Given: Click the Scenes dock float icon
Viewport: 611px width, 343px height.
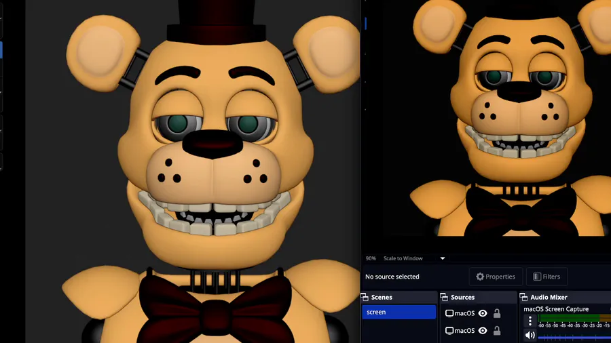Looking at the screenshot, I should point(365,297).
